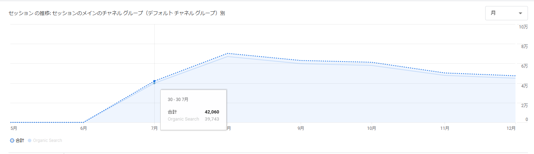
Task: Click the 合計 legend label text
Action: 20,140
